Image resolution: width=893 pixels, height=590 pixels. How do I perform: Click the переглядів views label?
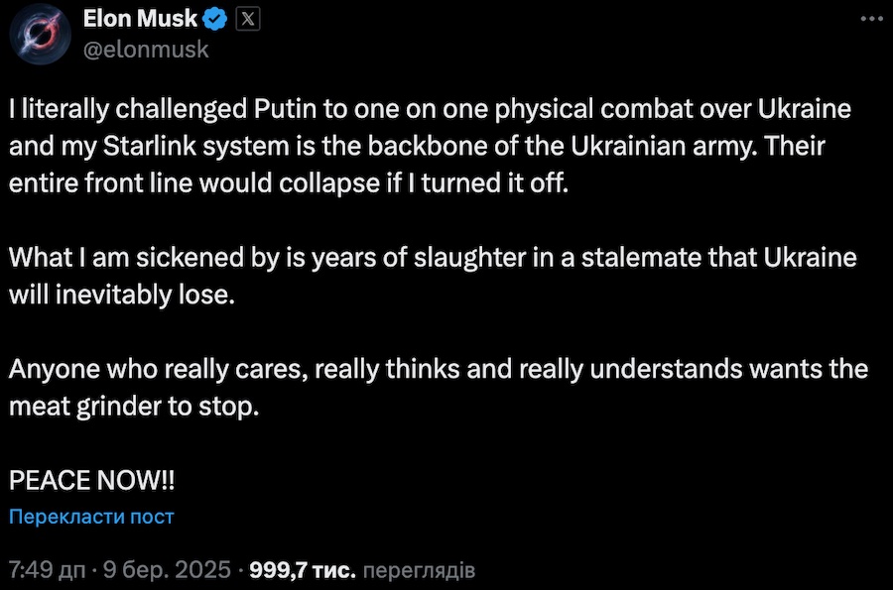(x=419, y=570)
